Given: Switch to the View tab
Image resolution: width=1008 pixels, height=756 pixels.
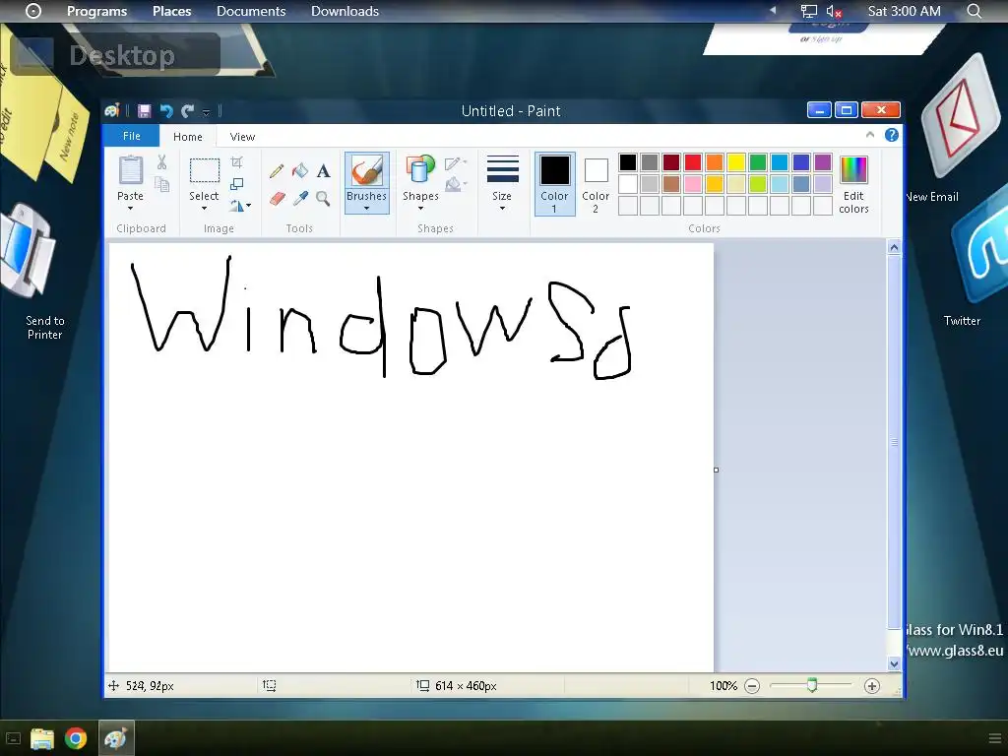Looking at the screenshot, I should coord(242,136).
